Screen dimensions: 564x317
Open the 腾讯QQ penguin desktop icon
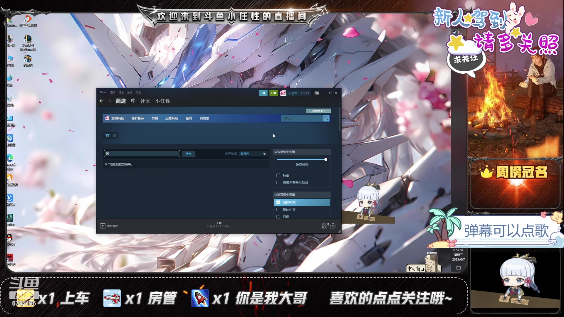pos(10,240)
